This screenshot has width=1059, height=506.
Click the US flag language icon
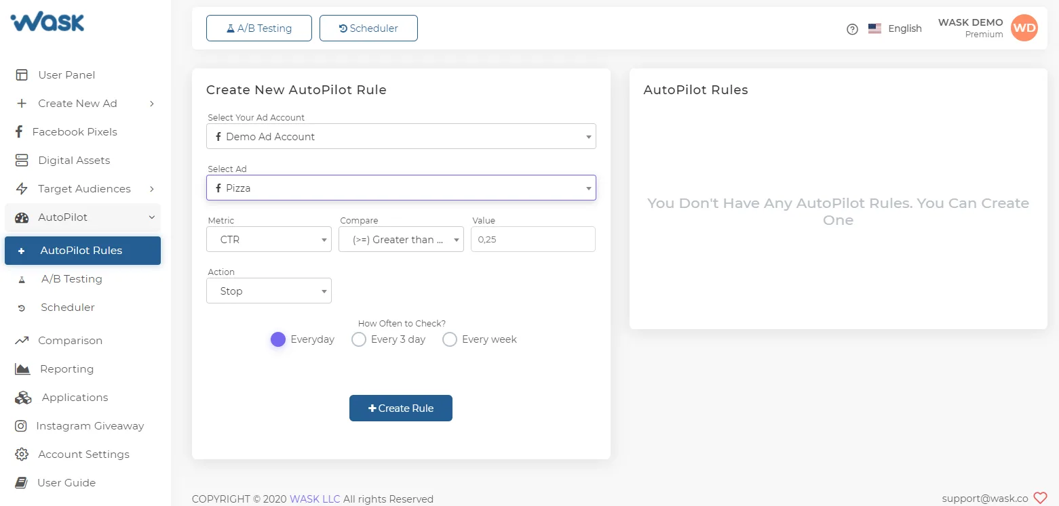coord(874,28)
